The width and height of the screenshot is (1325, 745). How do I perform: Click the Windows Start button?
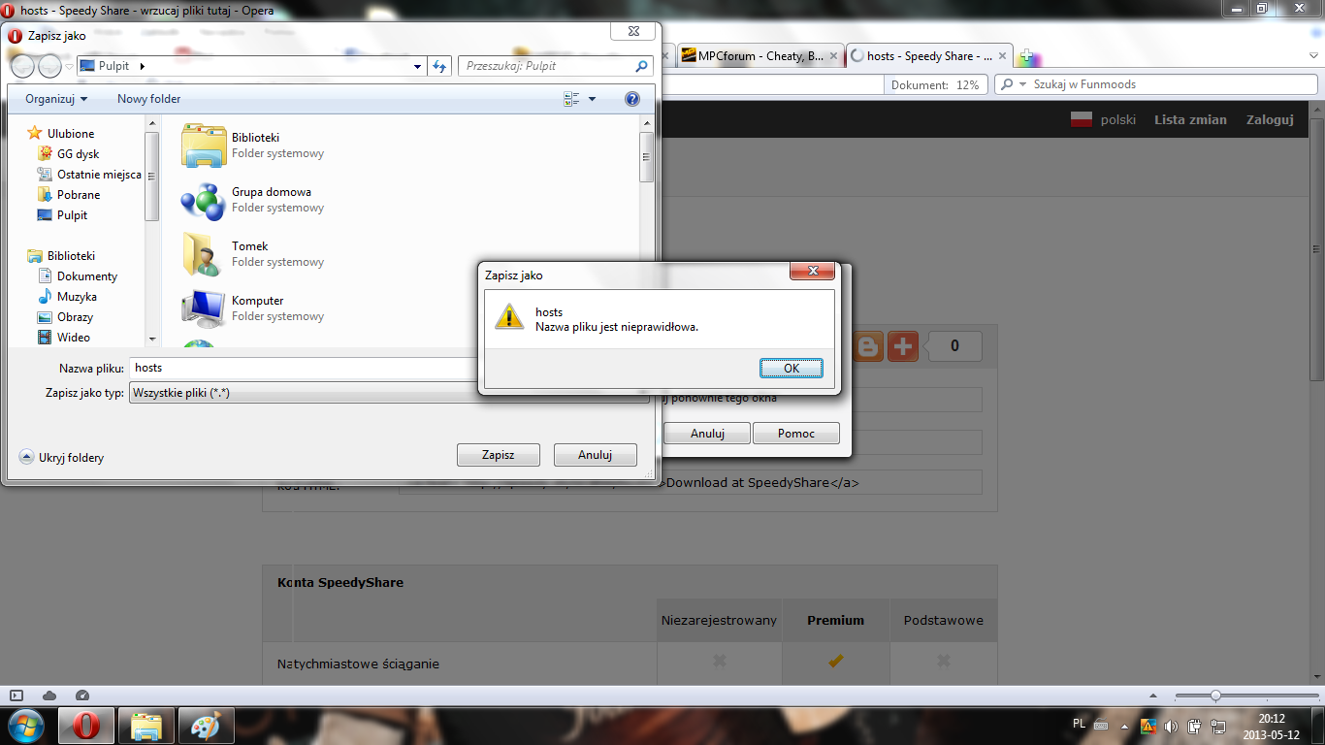click(26, 725)
